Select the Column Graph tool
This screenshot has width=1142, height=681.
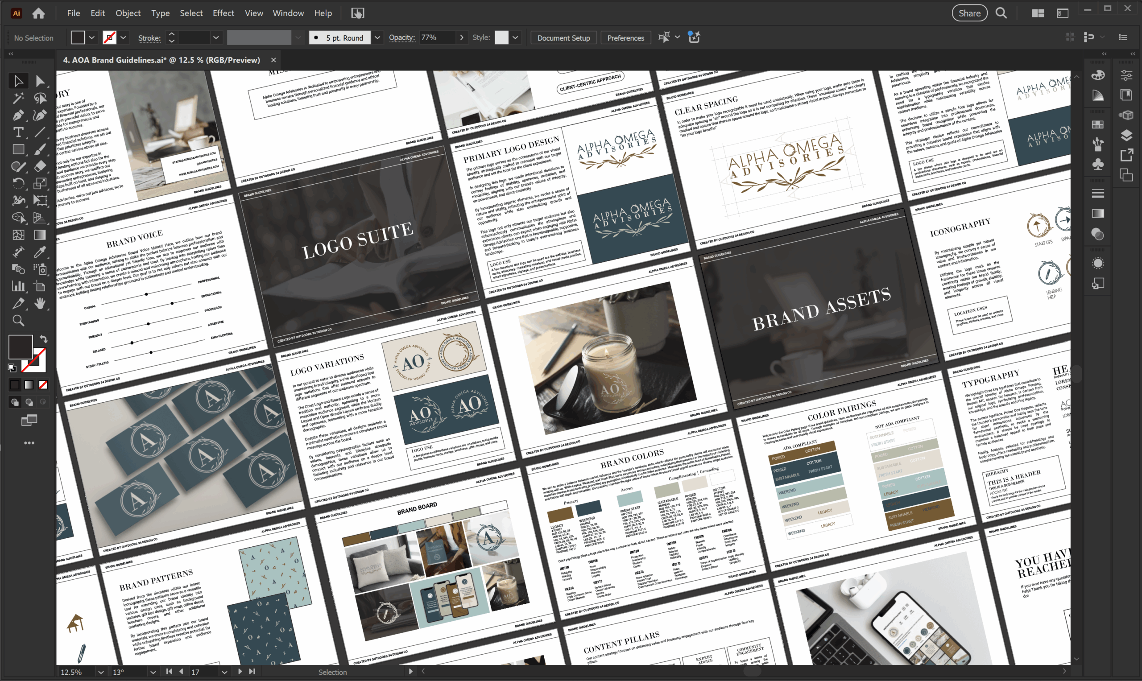18,286
